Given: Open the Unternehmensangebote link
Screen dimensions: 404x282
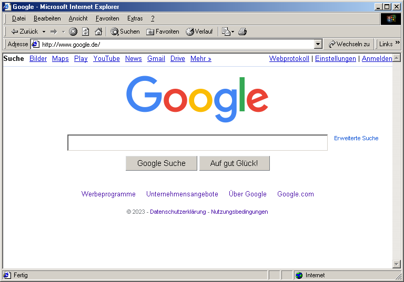Looking at the screenshot, I should click(182, 194).
